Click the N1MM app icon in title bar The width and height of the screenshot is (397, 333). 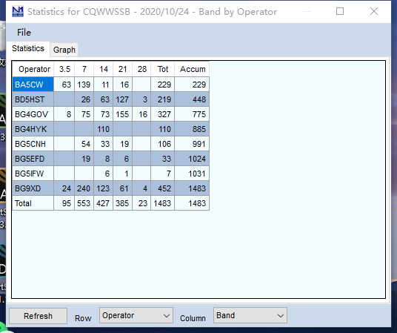(18, 11)
